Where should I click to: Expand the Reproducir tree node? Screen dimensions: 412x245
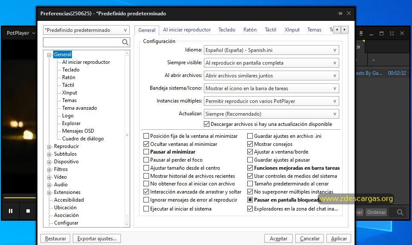(x=49, y=147)
